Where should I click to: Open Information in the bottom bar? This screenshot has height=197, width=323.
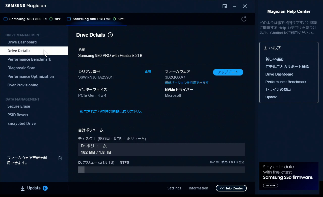click(x=198, y=188)
